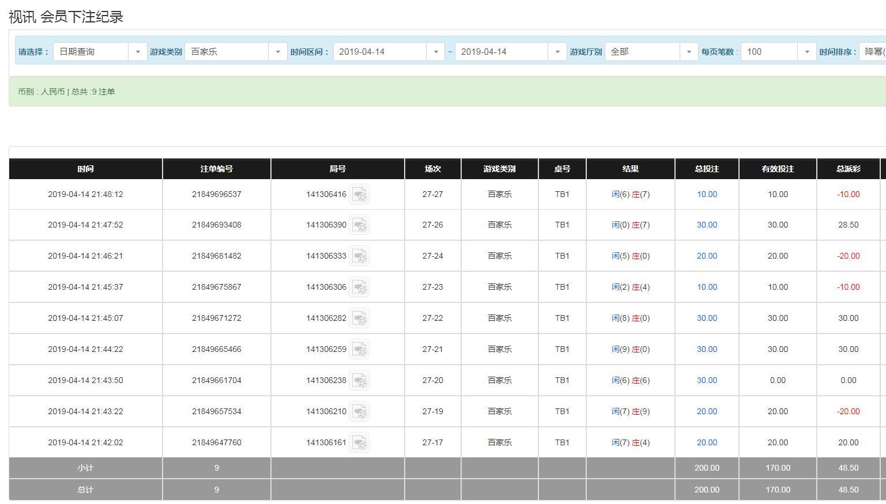
Task: Click the 时间 column header
Action: pyautogui.click(x=85, y=169)
